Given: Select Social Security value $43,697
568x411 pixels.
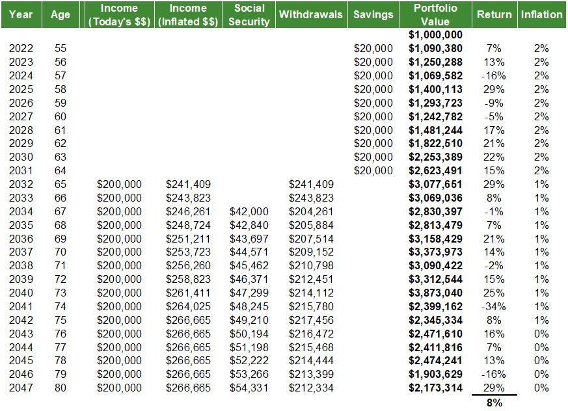Looking at the screenshot, I should (x=249, y=239).
